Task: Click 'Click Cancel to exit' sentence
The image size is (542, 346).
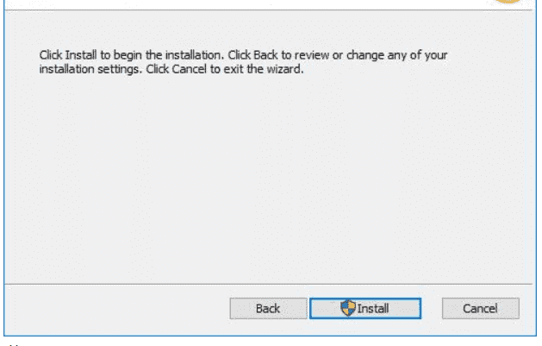Action: pos(195,69)
